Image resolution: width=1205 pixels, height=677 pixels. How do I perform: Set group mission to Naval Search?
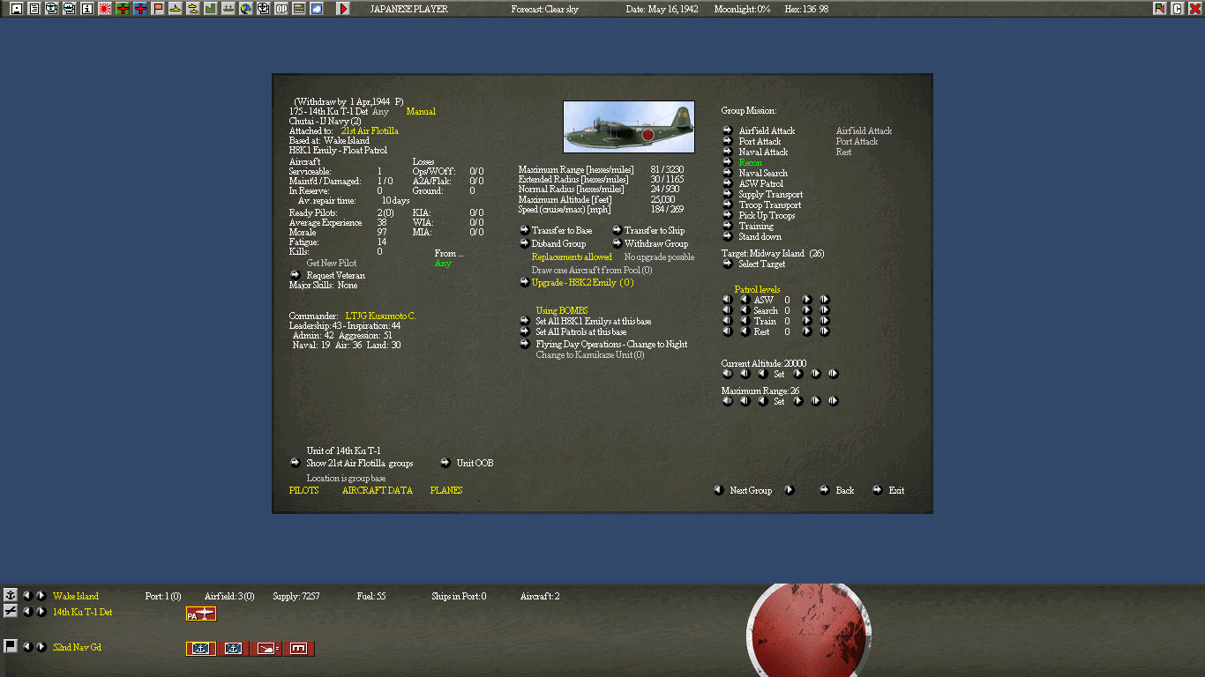728,173
